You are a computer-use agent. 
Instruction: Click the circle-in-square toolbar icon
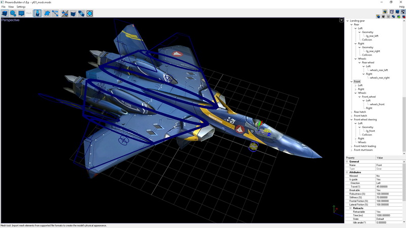click(x=90, y=13)
